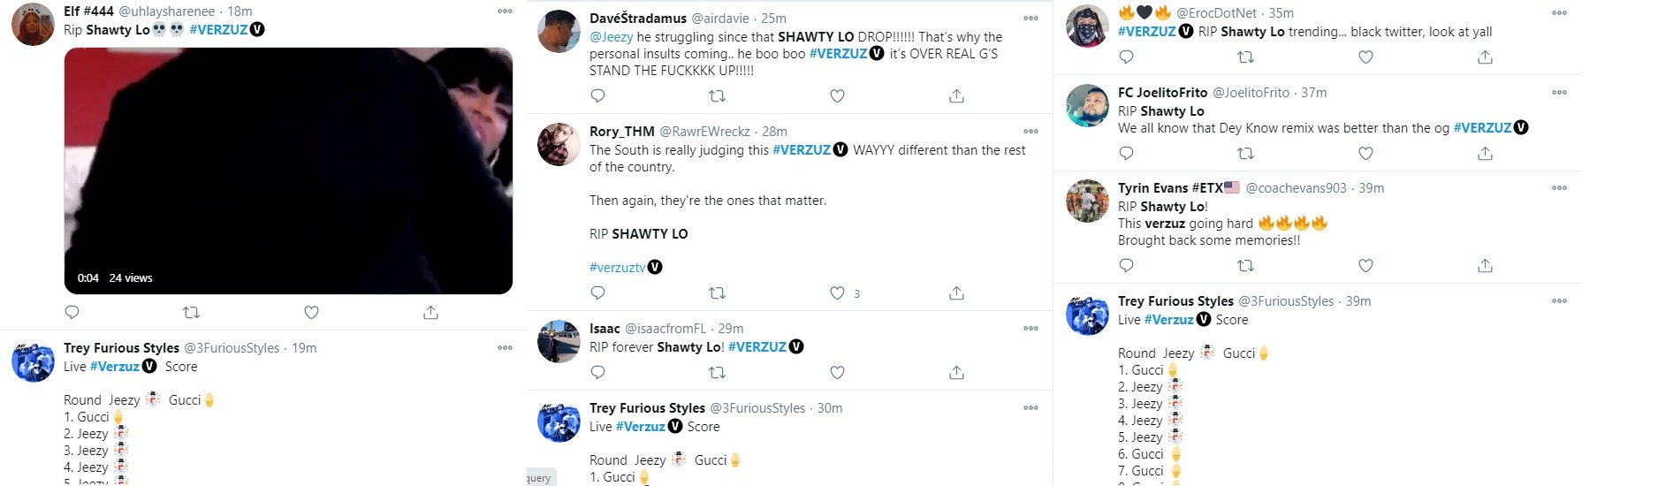The image size is (1658, 486).
Task: Like Isaac's Shawty Lo tweet
Action: [837, 372]
